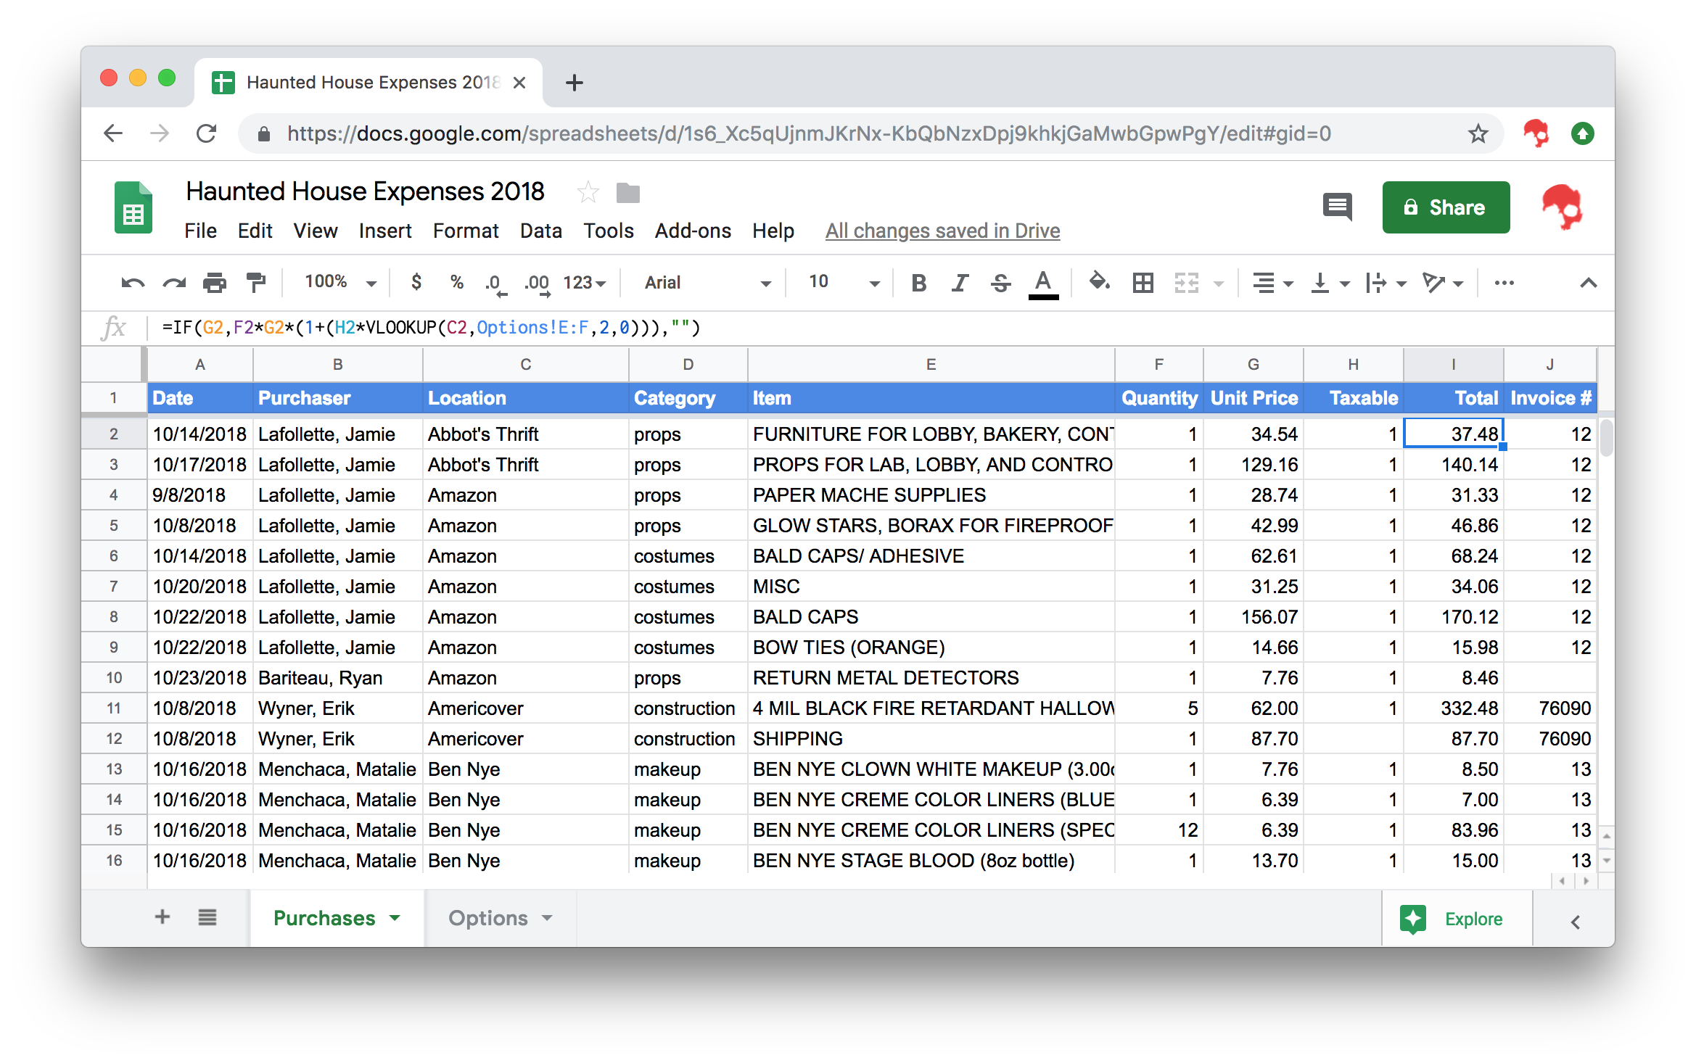This screenshot has height=1063, width=1696.
Task: Open the View menu
Action: 315,231
